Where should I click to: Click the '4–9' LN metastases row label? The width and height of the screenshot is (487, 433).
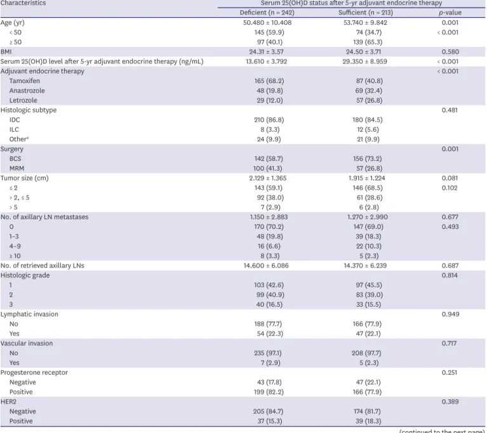tap(15, 246)
